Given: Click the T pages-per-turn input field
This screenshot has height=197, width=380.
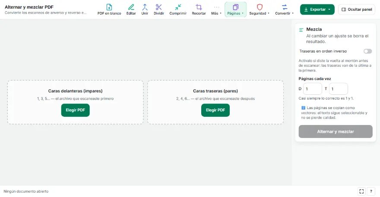Looking at the screenshot, I should [338, 89].
